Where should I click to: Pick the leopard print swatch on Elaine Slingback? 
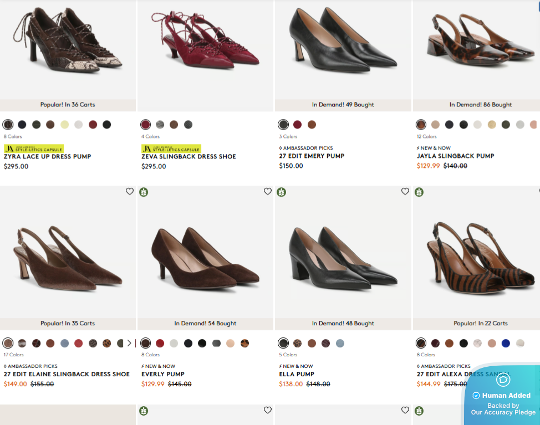point(107,343)
